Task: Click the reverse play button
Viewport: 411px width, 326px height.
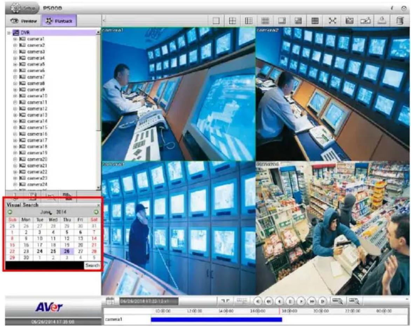Action: coord(279,301)
